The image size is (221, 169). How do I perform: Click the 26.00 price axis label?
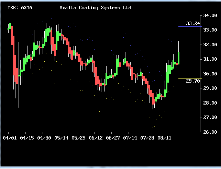[x=210, y=132]
